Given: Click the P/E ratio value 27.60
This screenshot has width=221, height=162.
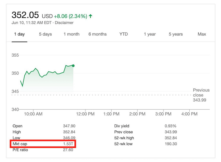Looking at the screenshot, I should tap(69, 150).
